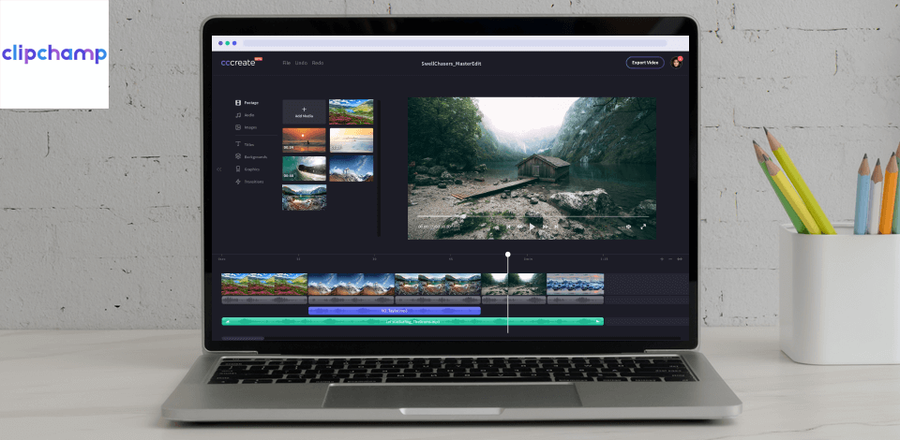Open the File menu

coord(287,63)
